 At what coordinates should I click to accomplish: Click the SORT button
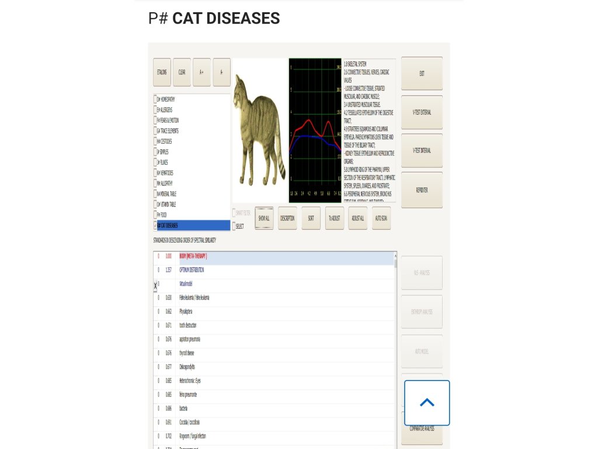coord(311,218)
